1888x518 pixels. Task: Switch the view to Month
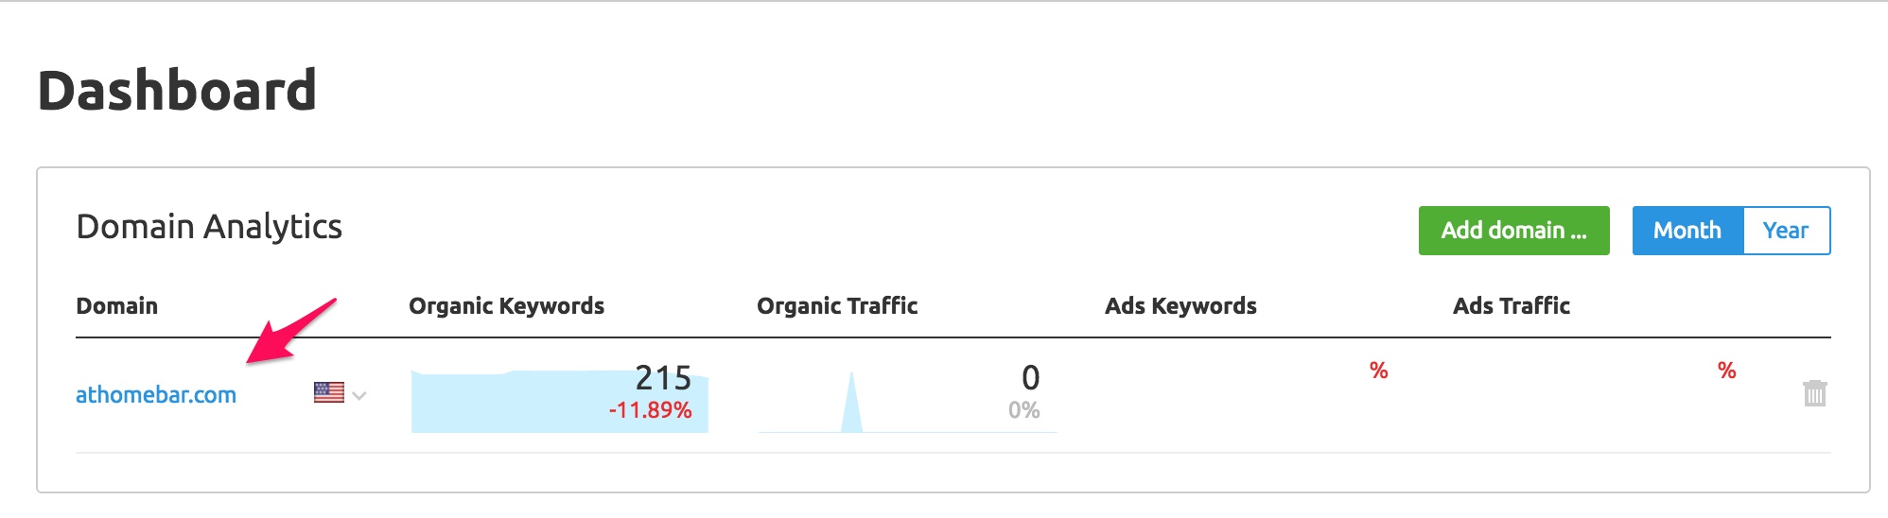1687,231
